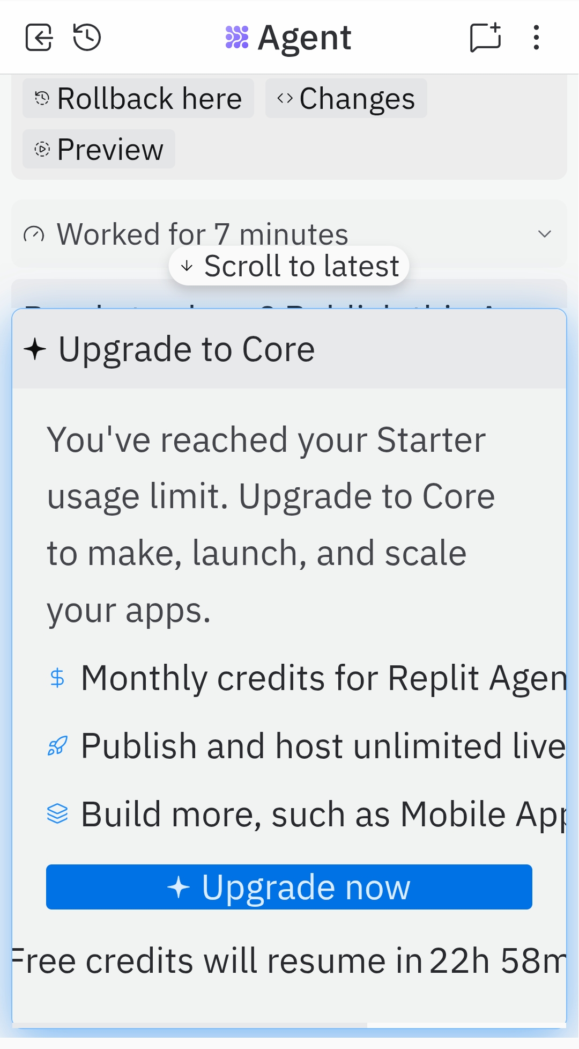Image resolution: width=579 pixels, height=1049 pixels.
Task: Start a new chat with plus icon
Action: coord(485,38)
